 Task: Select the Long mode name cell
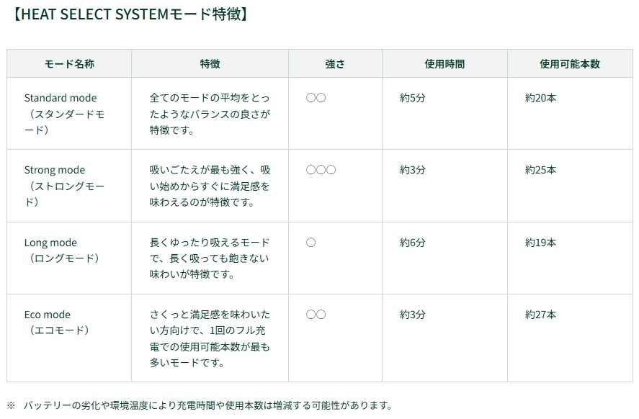pos(69,258)
